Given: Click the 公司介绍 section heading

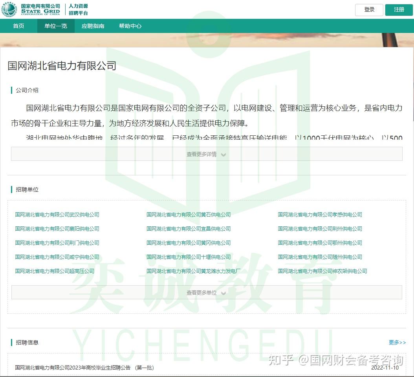Looking at the screenshot, I should (27, 90).
